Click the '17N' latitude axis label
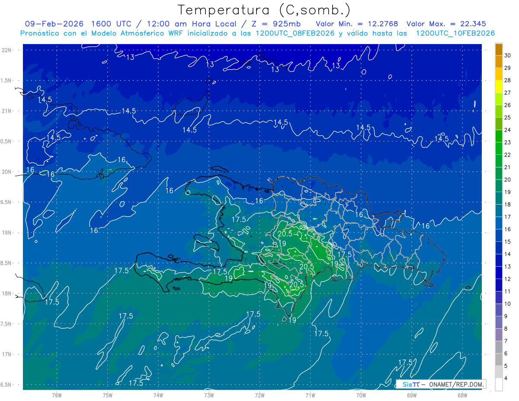The width and height of the screenshot is (519, 401). click(x=6, y=354)
